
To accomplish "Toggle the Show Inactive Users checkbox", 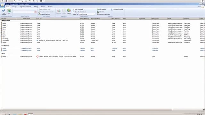I will [74, 12].
